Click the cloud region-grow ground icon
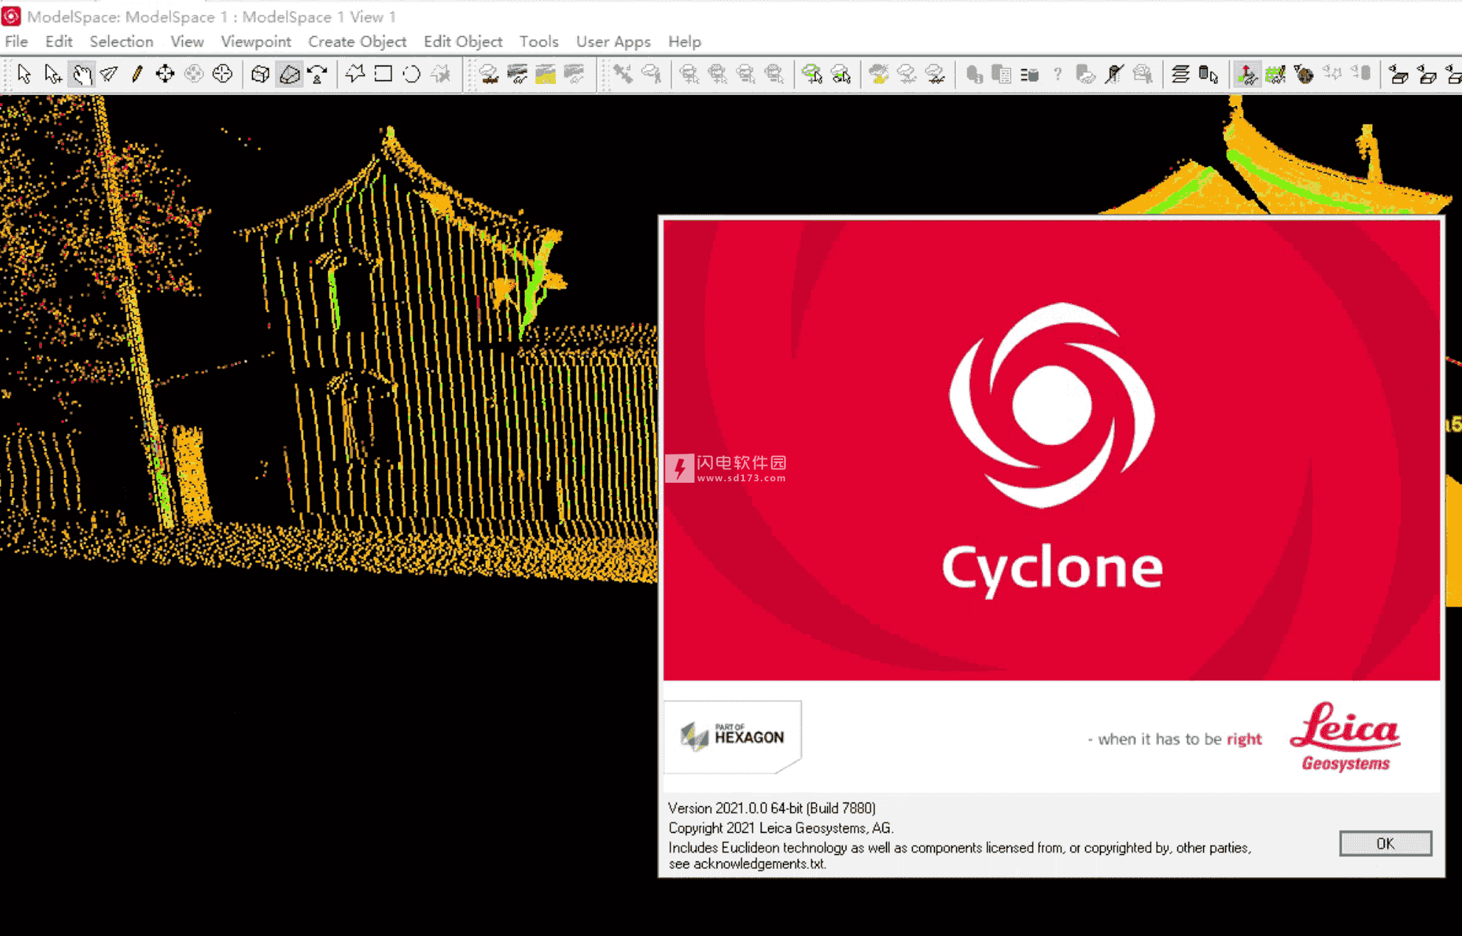Image resolution: width=1462 pixels, height=936 pixels. (x=489, y=74)
